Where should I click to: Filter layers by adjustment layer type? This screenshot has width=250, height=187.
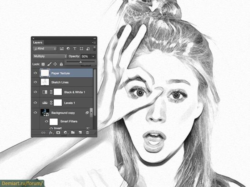pyautogui.click(x=67, y=48)
